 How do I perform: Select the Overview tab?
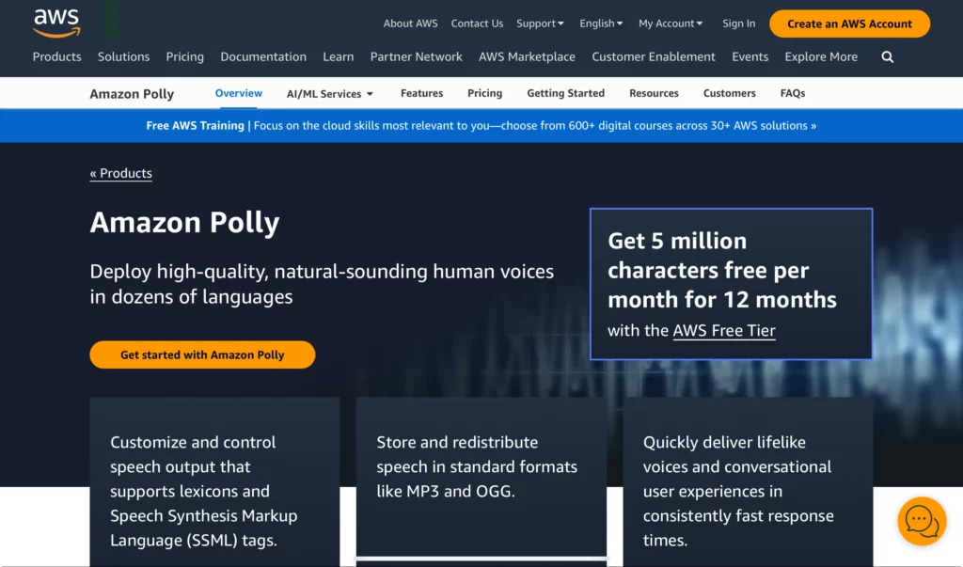238,93
